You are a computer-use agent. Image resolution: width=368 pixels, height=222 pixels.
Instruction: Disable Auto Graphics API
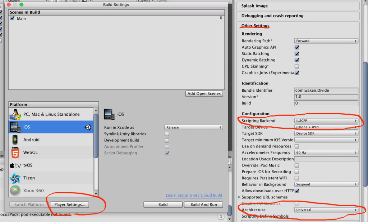[297, 47]
